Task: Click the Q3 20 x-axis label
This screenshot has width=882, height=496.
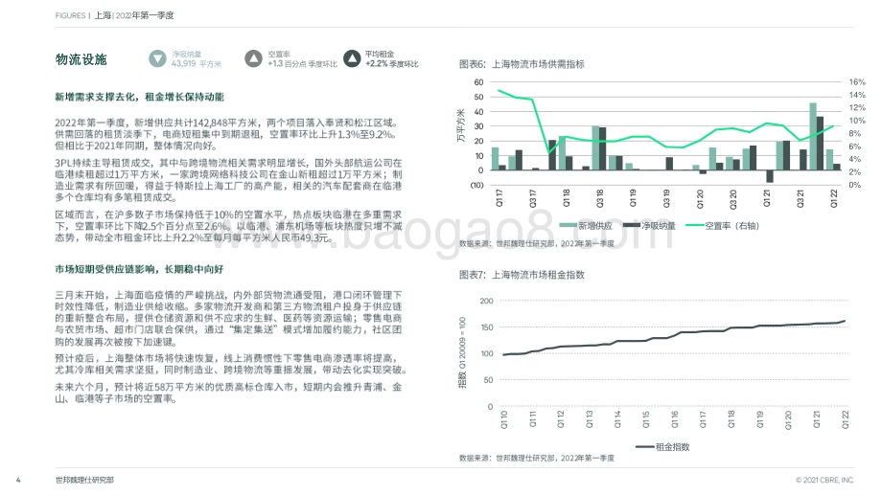Action: 733,198
